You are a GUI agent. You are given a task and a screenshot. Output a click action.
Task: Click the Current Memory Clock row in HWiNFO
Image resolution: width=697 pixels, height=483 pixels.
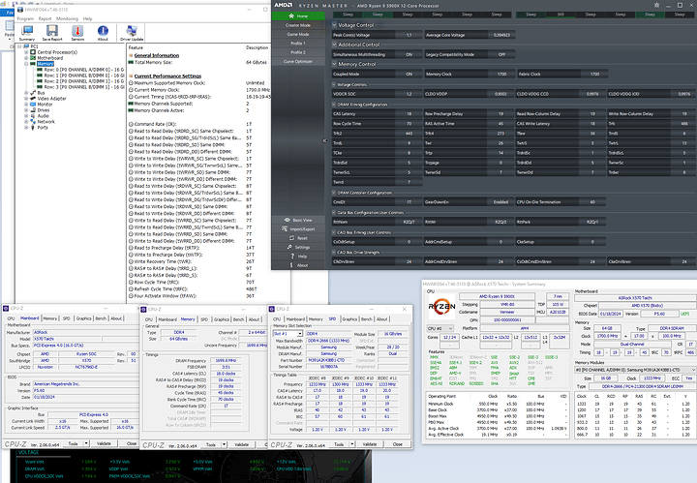[x=200, y=90]
